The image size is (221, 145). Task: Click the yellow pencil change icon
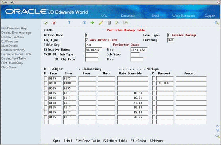101,23
